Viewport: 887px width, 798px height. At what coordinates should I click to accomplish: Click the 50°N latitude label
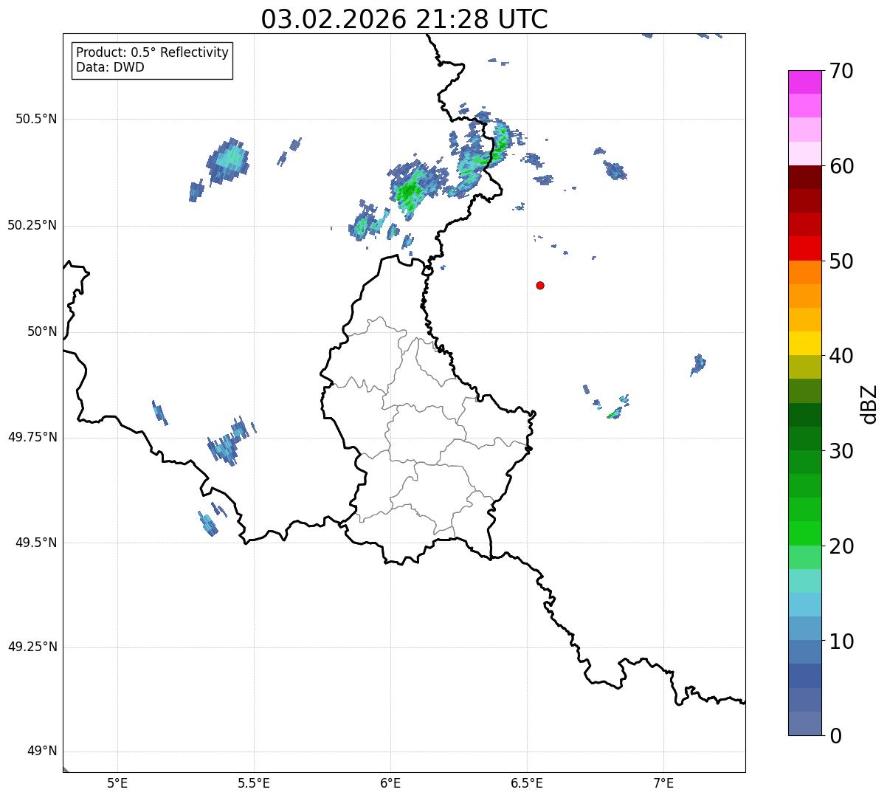click(x=42, y=332)
